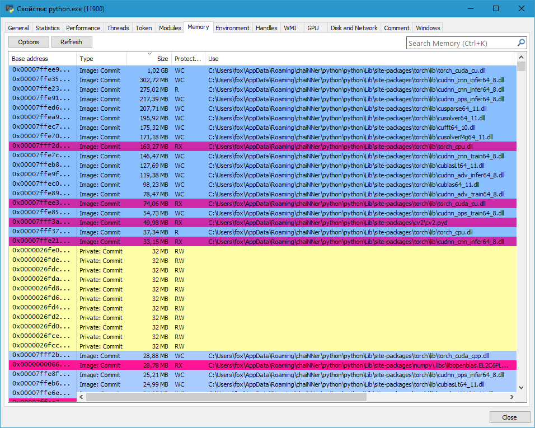
Task: Sort by Size column header
Action: pos(149,59)
